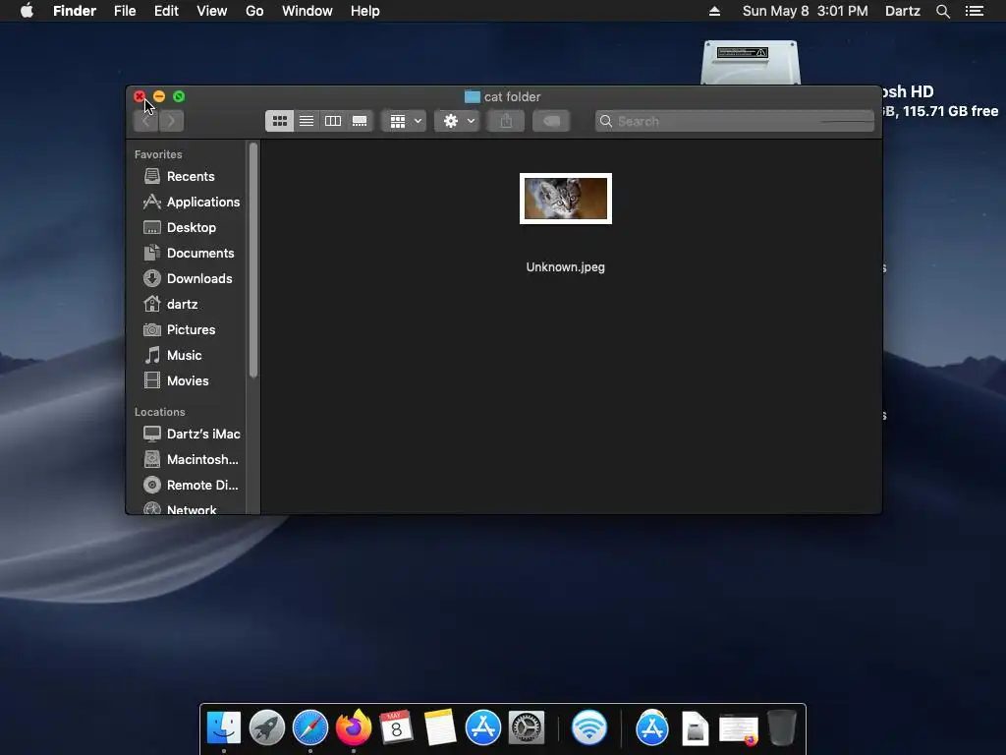Open the Wi-Fi AirPort icon in Dock

click(589, 727)
